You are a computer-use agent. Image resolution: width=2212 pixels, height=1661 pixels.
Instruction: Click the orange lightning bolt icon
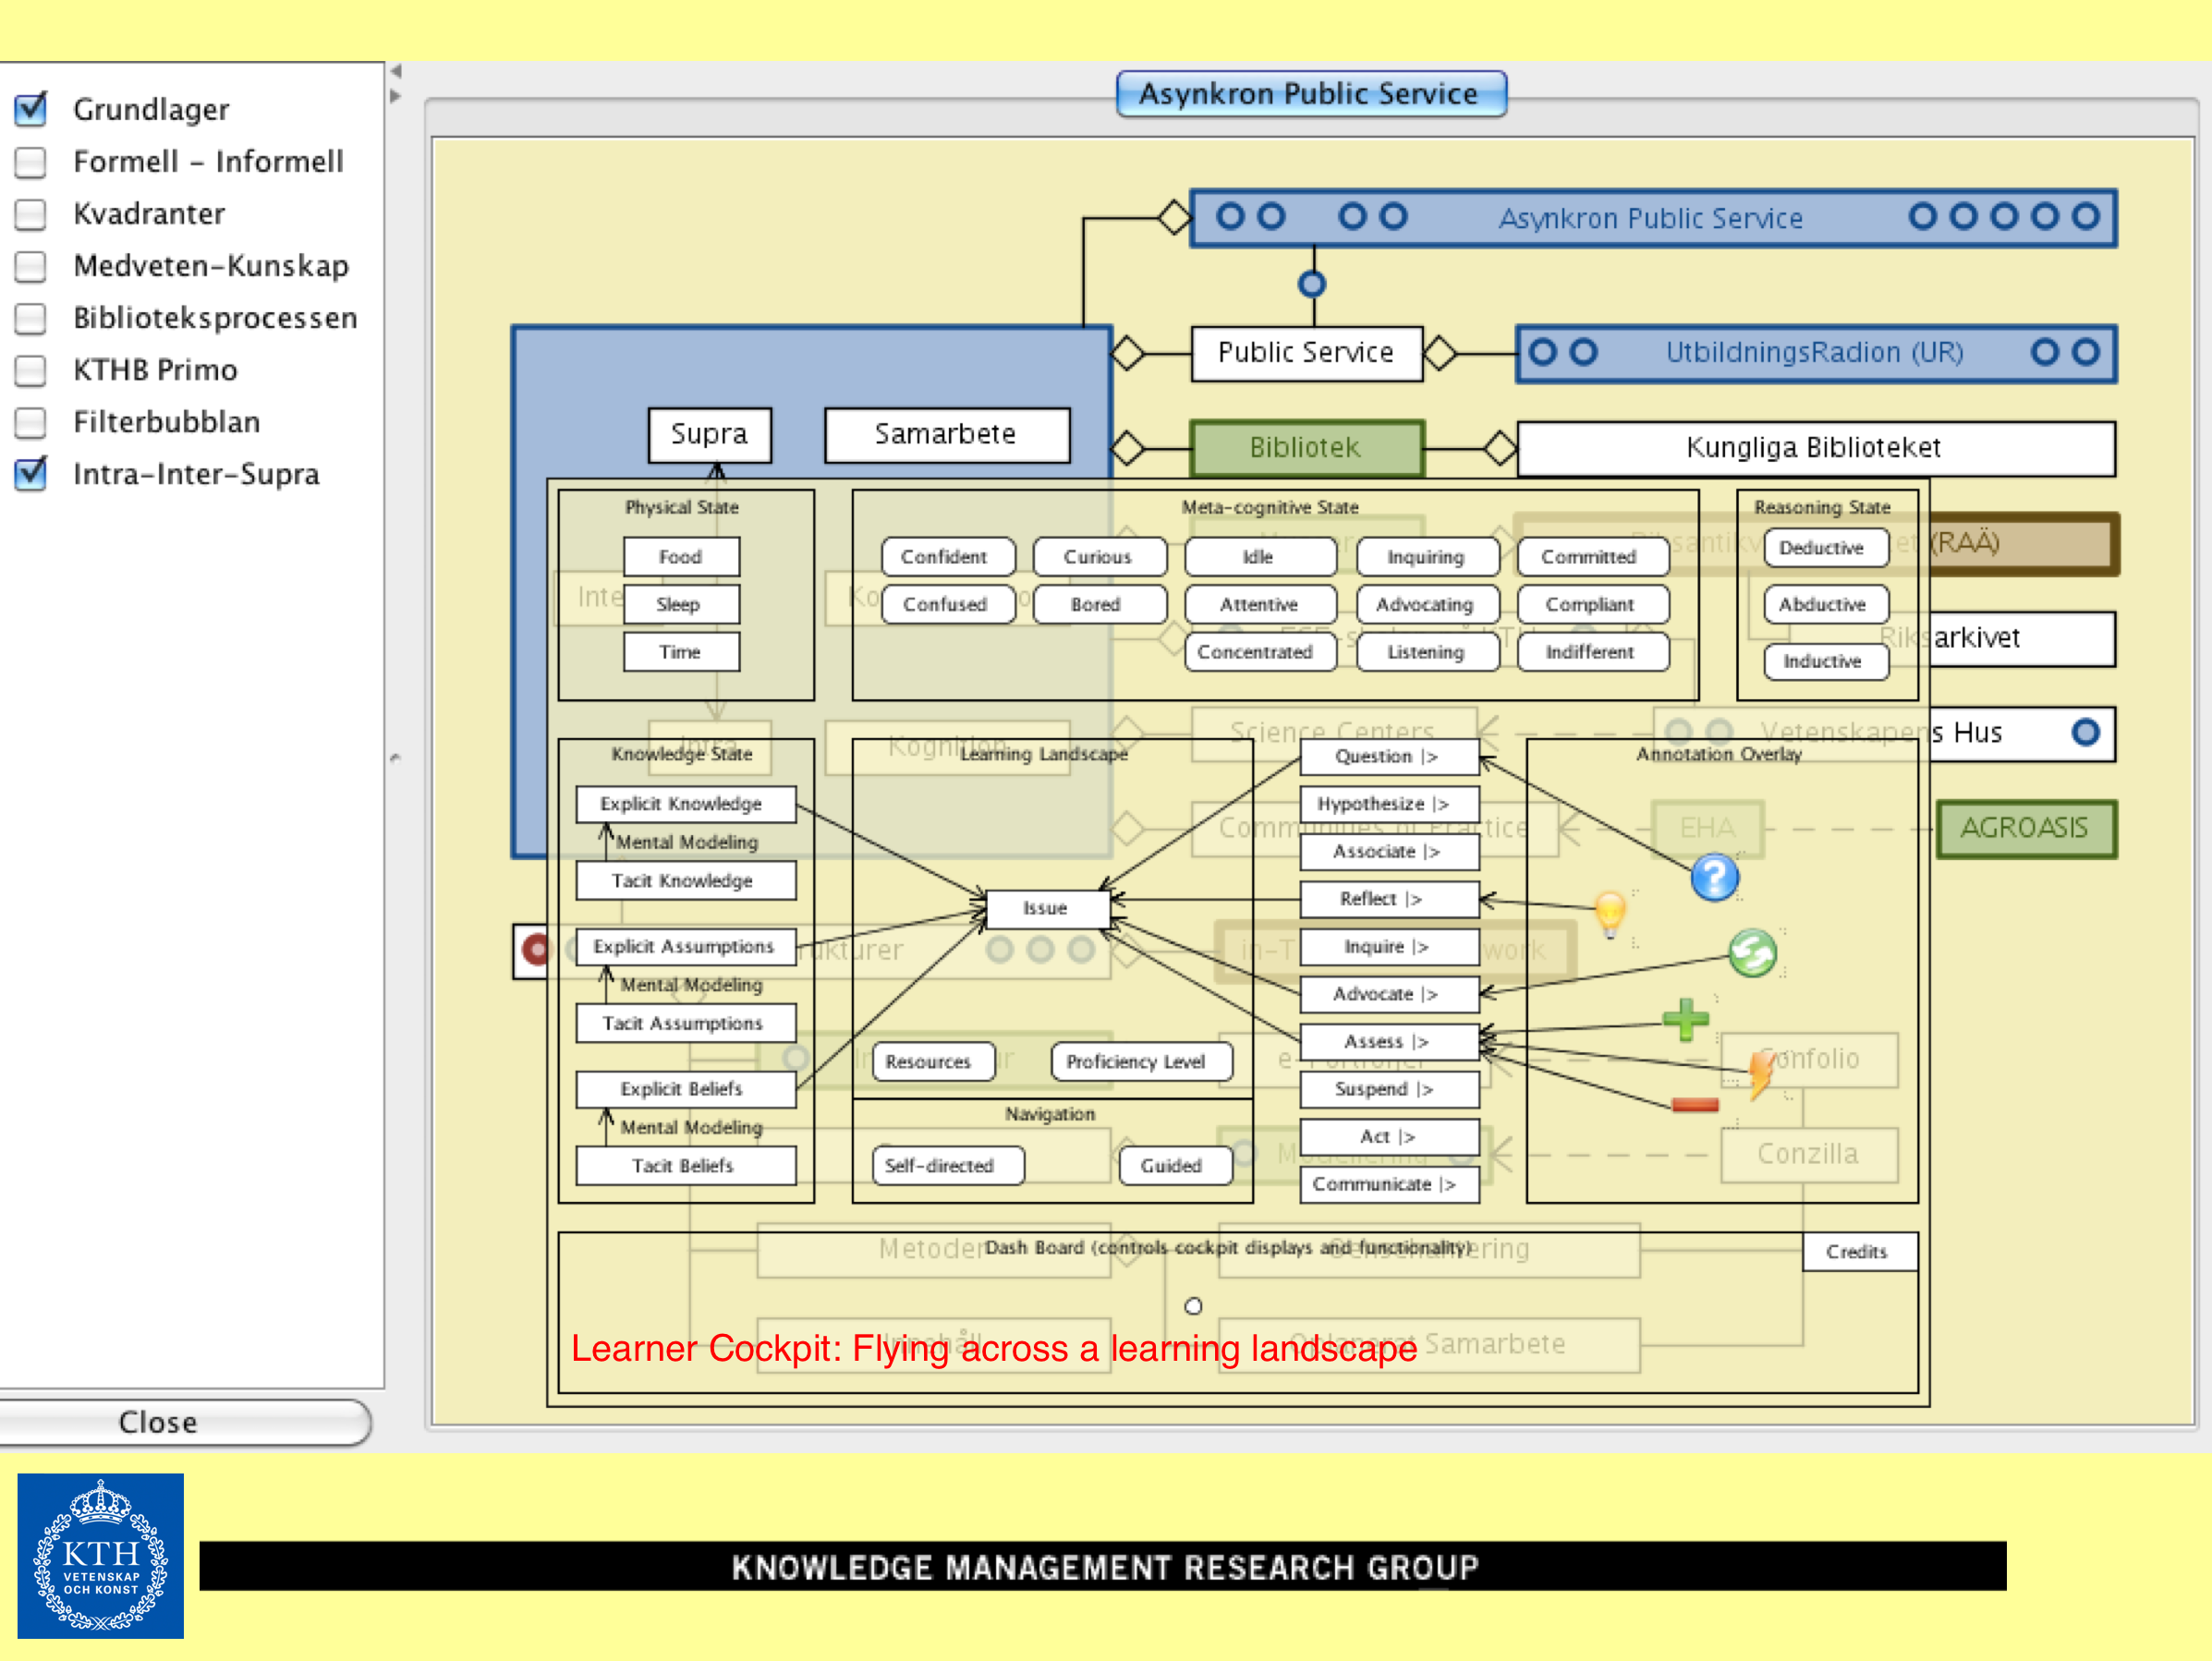[1760, 1074]
